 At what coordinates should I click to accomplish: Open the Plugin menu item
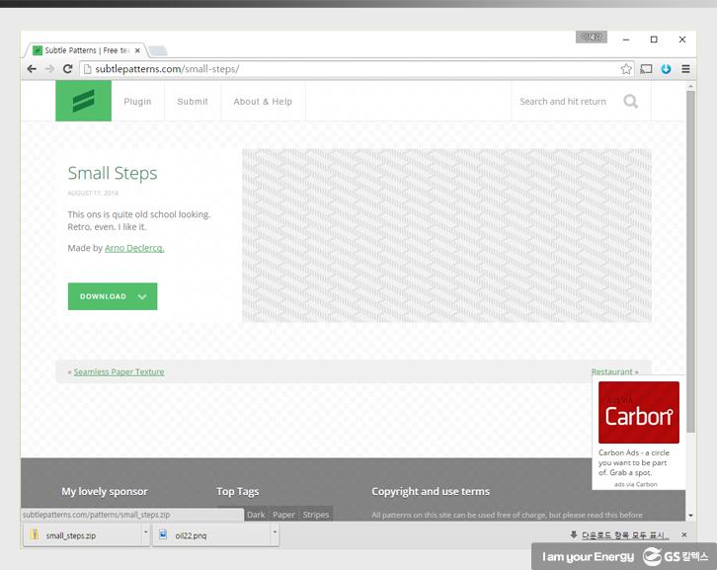pos(137,102)
